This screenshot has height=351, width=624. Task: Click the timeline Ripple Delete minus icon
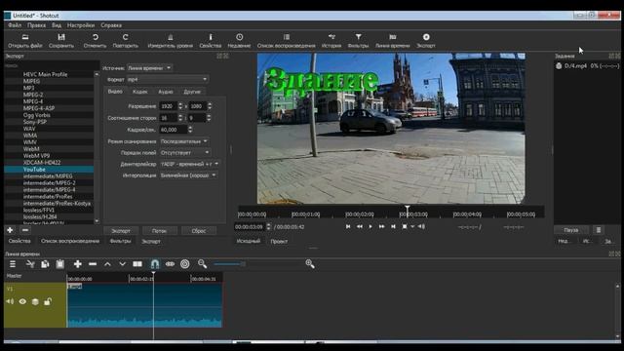tap(93, 264)
